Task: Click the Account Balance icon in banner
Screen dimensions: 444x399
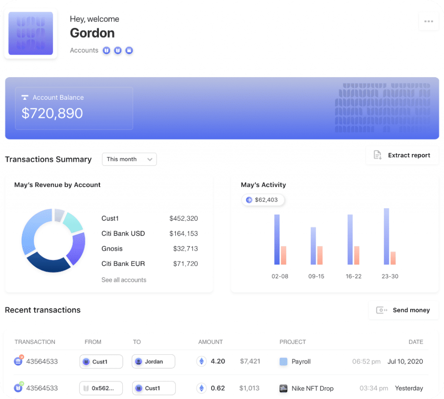Action: (x=25, y=98)
